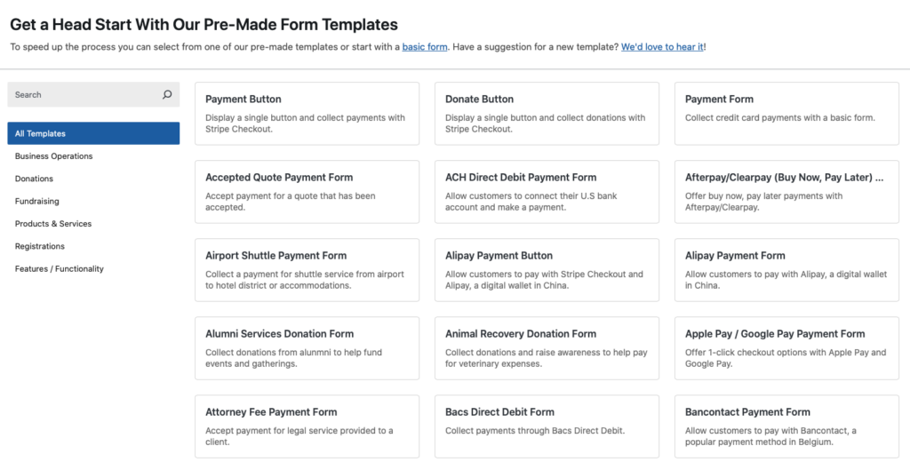910x470 pixels.
Task: Choose Airport Shuttle Payment Form template
Action: [307, 269]
